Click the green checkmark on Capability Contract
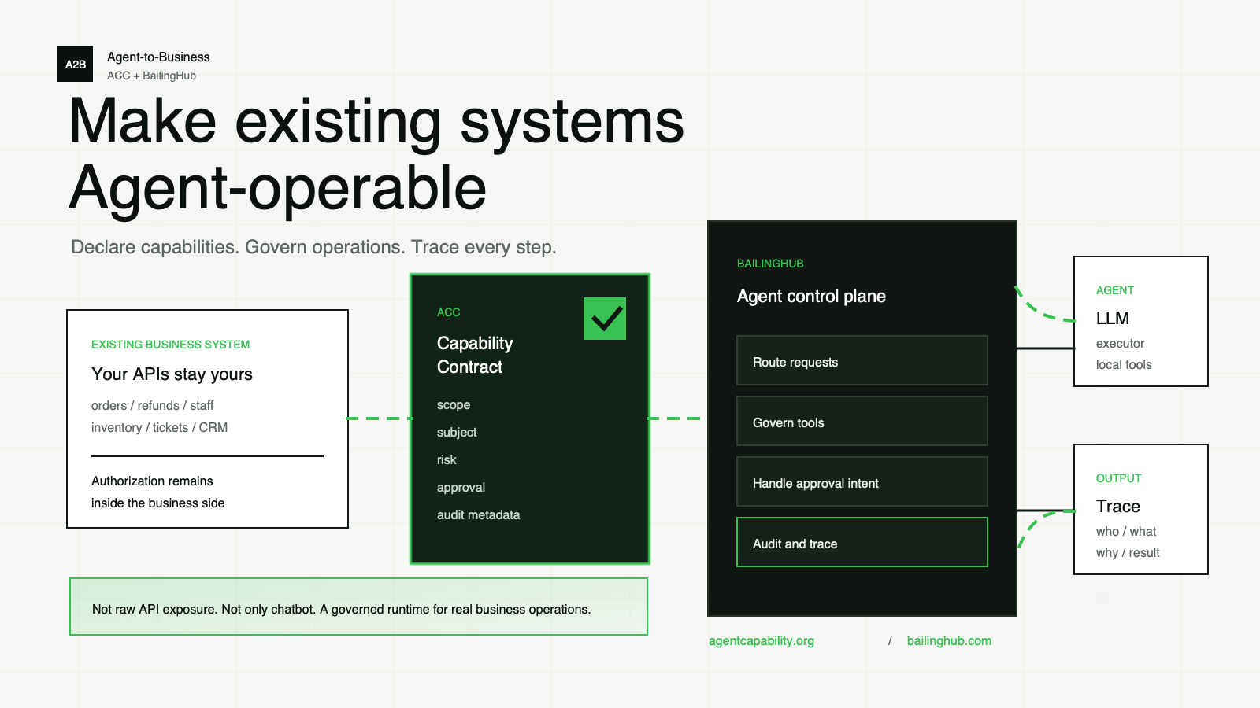This screenshot has width=1260, height=708. (x=605, y=319)
